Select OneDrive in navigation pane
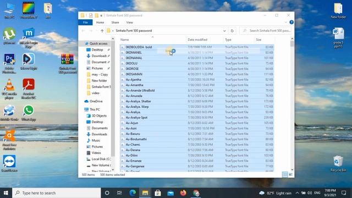The height and width of the screenshot is (198, 352). (x=96, y=101)
